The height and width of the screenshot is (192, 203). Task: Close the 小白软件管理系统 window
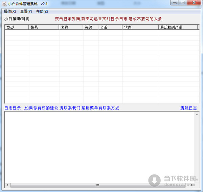pos(194,3)
